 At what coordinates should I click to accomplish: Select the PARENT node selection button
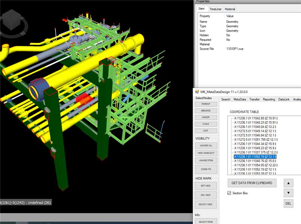point(206,104)
